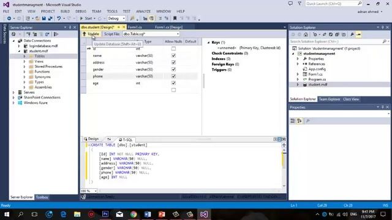392x220 pixels.
Task: Click the Update button in the table designer
Action: coord(91,34)
